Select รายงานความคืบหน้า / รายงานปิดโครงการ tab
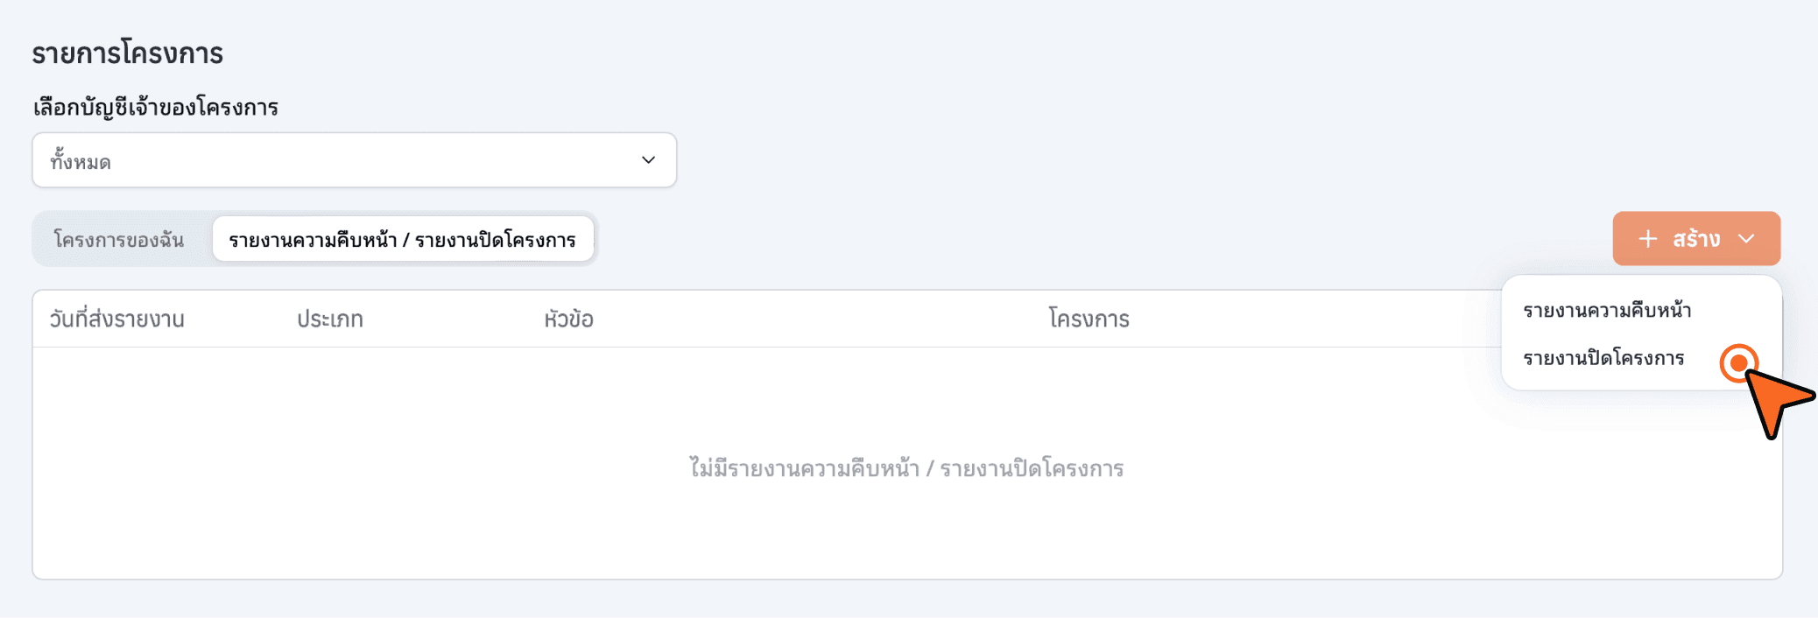This screenshot has width=1818, height=618. [x=402, y=240]
